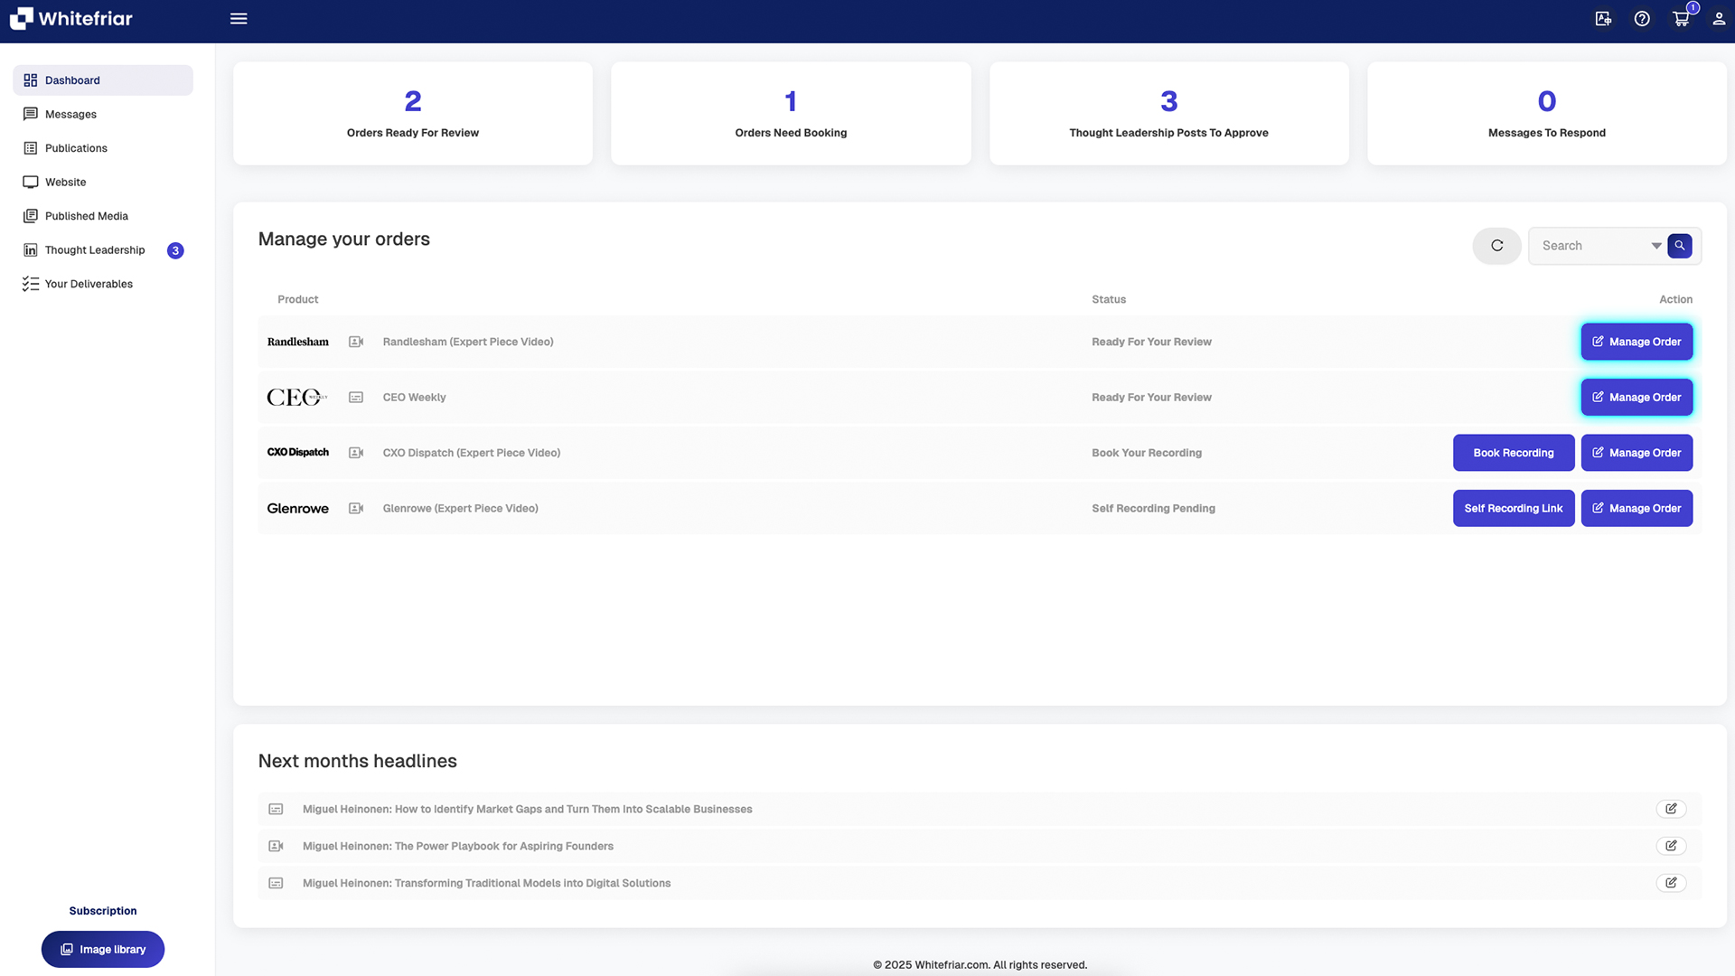1735x976 pixels.
Task: Edit the Market Gaps headline entry
Action: click(x=1671, y=809)
